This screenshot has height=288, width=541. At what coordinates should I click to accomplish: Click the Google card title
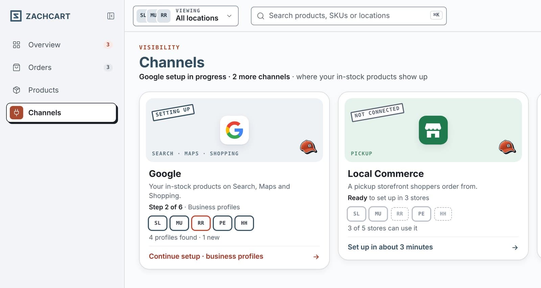coord(165,174)
